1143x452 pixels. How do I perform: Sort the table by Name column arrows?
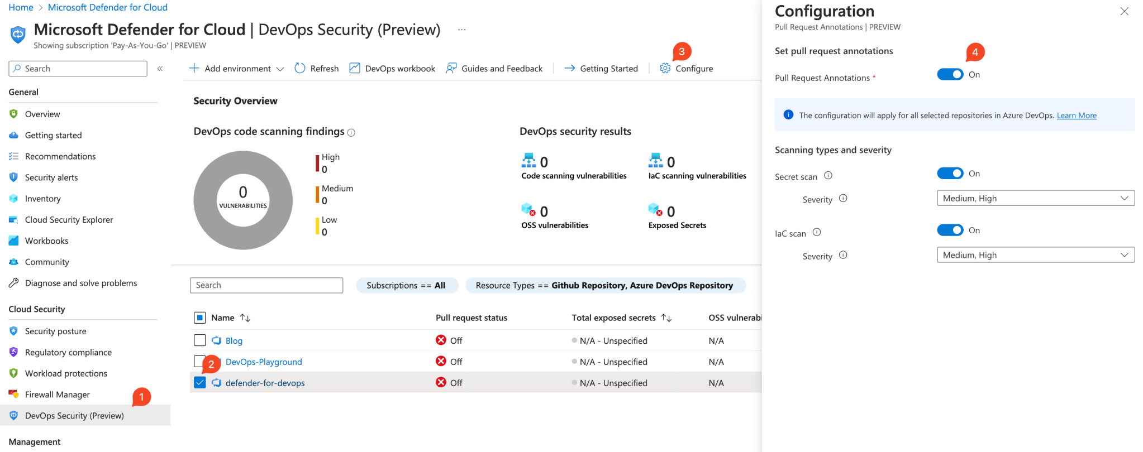245,318
